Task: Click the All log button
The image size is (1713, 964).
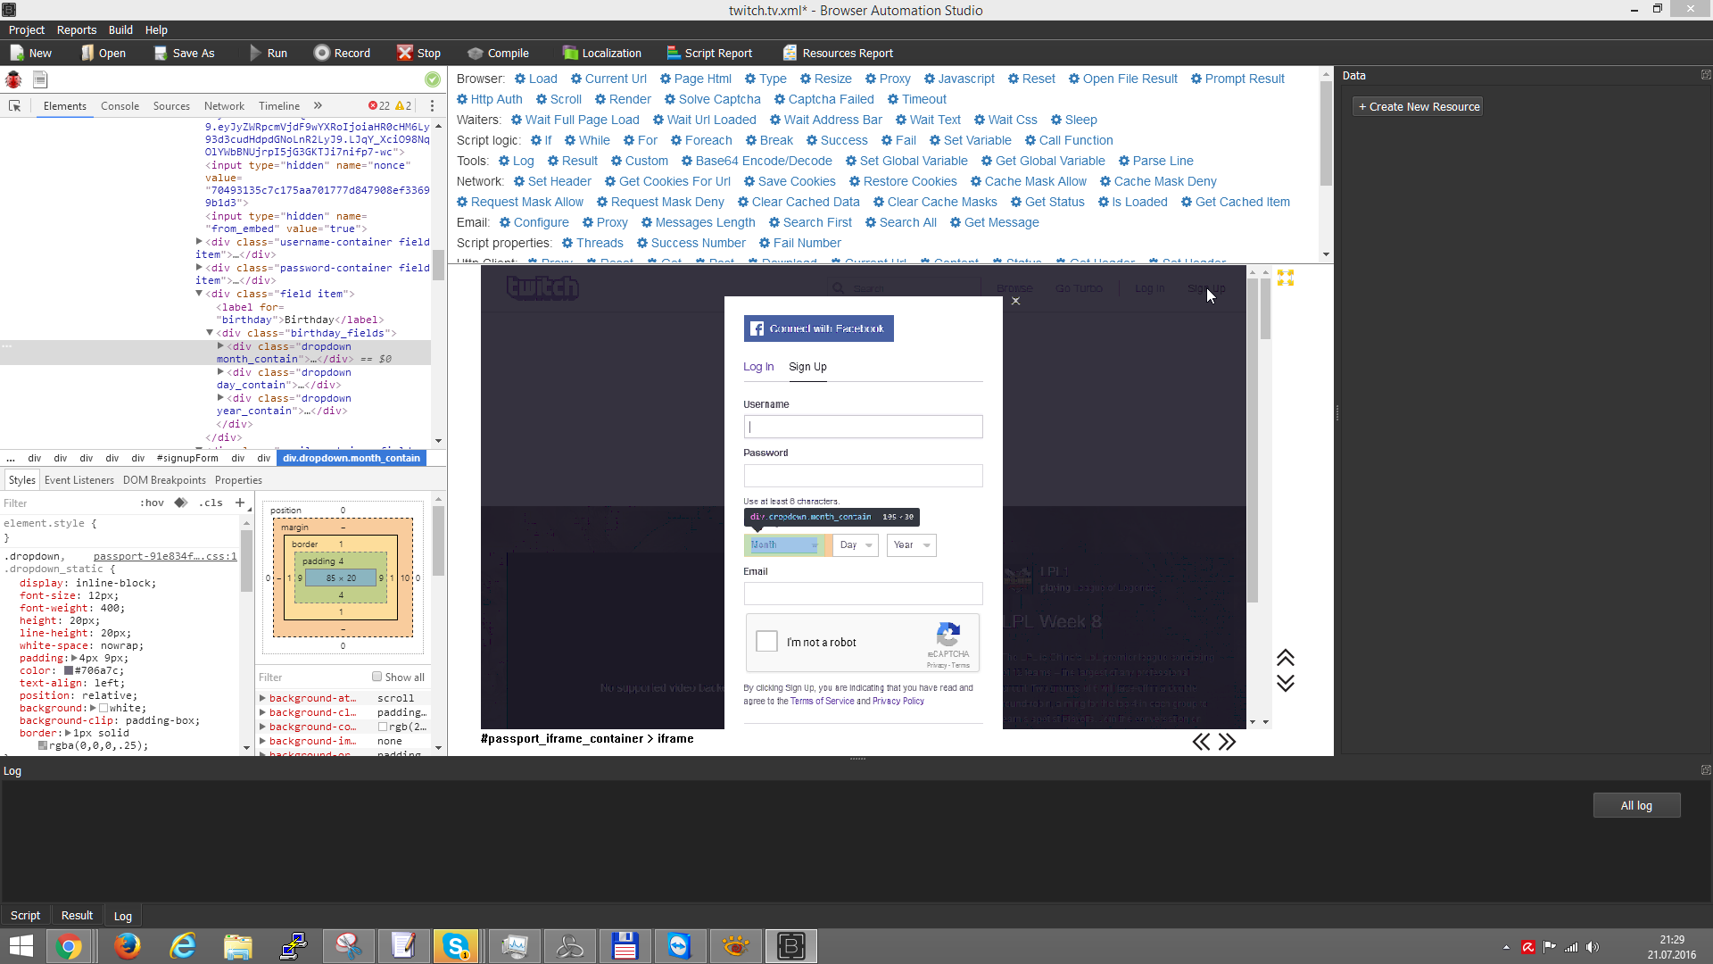Action: click(x=1636, y=805)
